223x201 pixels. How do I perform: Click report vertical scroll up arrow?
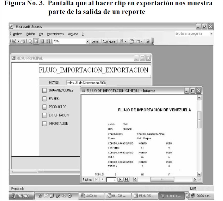(199, 98)
